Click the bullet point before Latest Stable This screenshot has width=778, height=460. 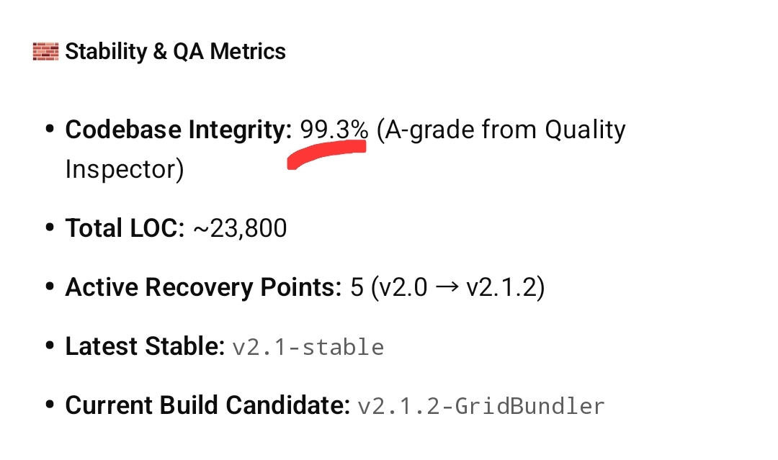click(x=50, y=347)
